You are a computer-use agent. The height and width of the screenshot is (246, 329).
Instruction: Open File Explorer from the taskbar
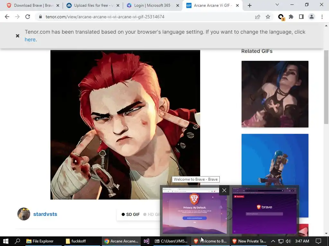pos(43,241)
